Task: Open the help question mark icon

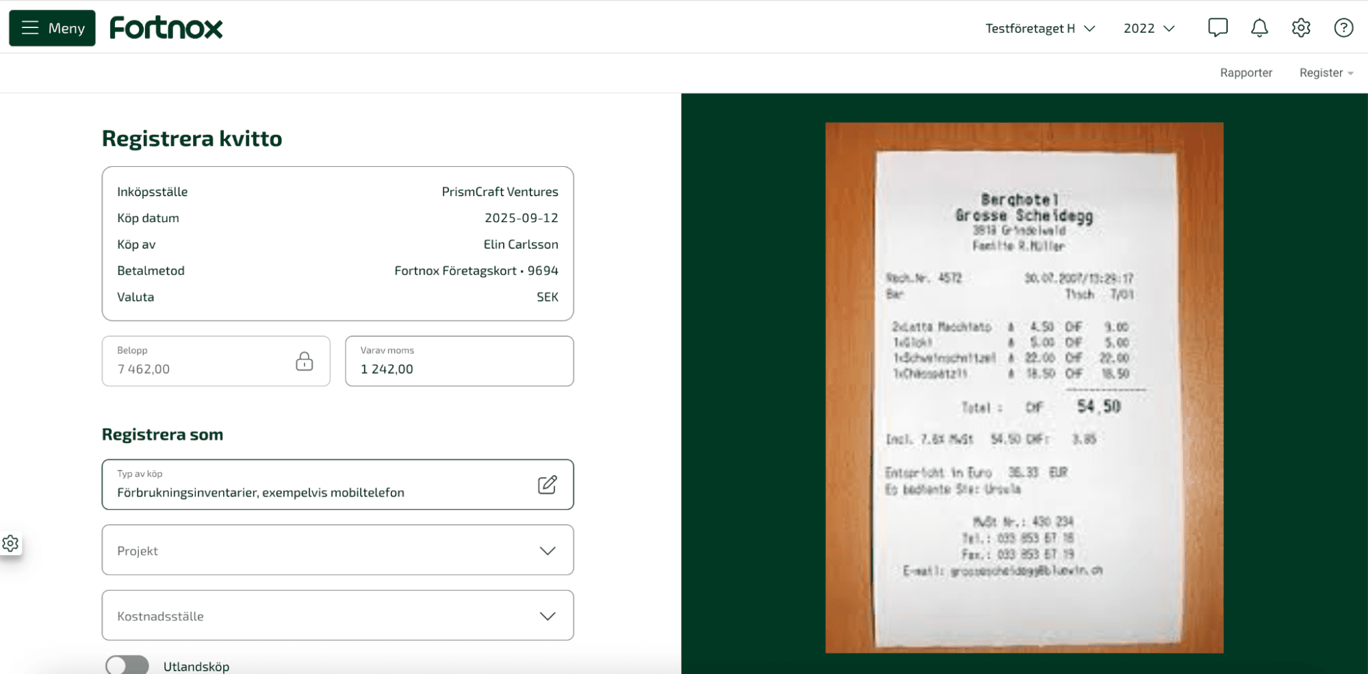Action: [1343, 28]
